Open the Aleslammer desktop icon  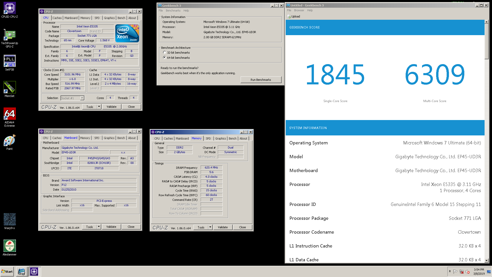point(9,248)
